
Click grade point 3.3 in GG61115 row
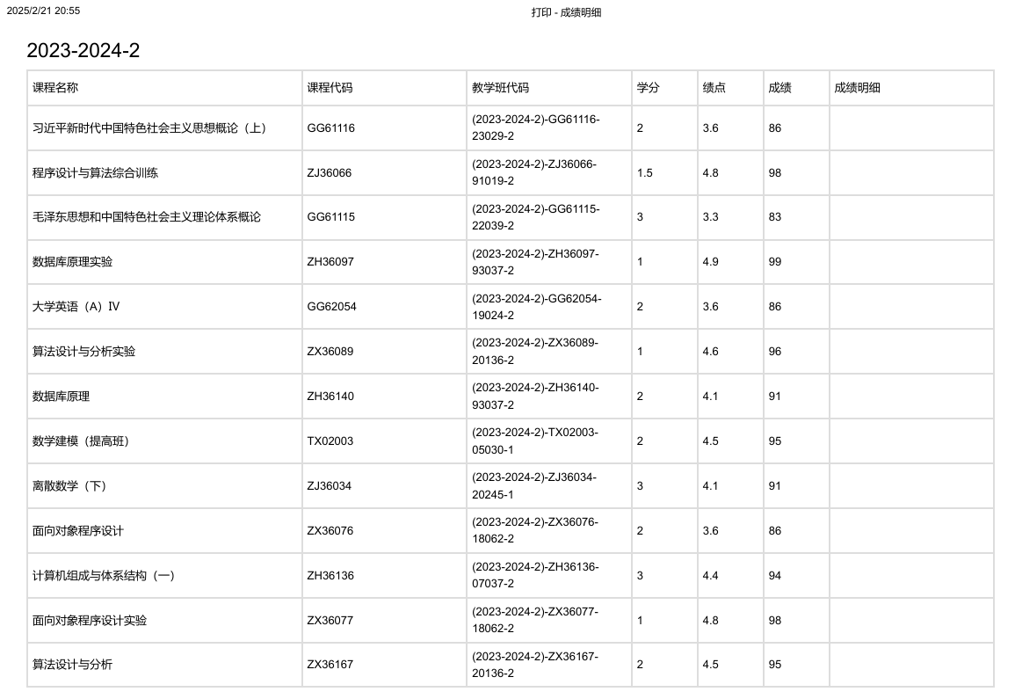(x=711, y=217)
